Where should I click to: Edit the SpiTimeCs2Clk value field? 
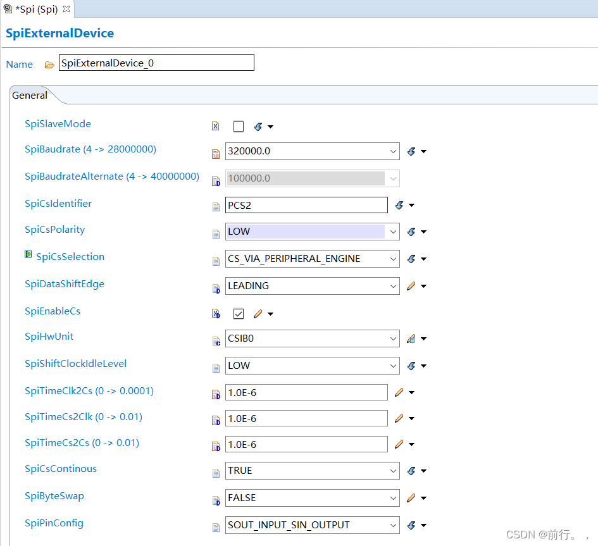(x=306, y=418)
